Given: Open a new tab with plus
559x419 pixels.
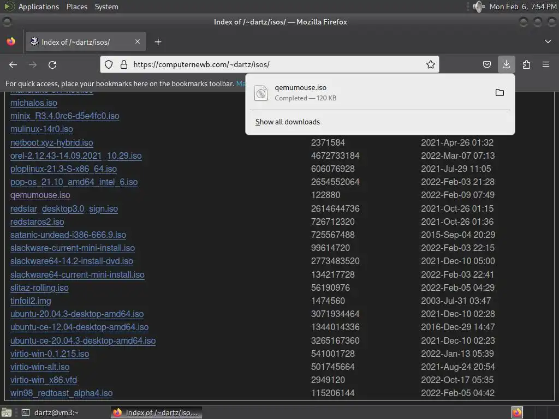Looking at the screenshot, I should [158, 41].
